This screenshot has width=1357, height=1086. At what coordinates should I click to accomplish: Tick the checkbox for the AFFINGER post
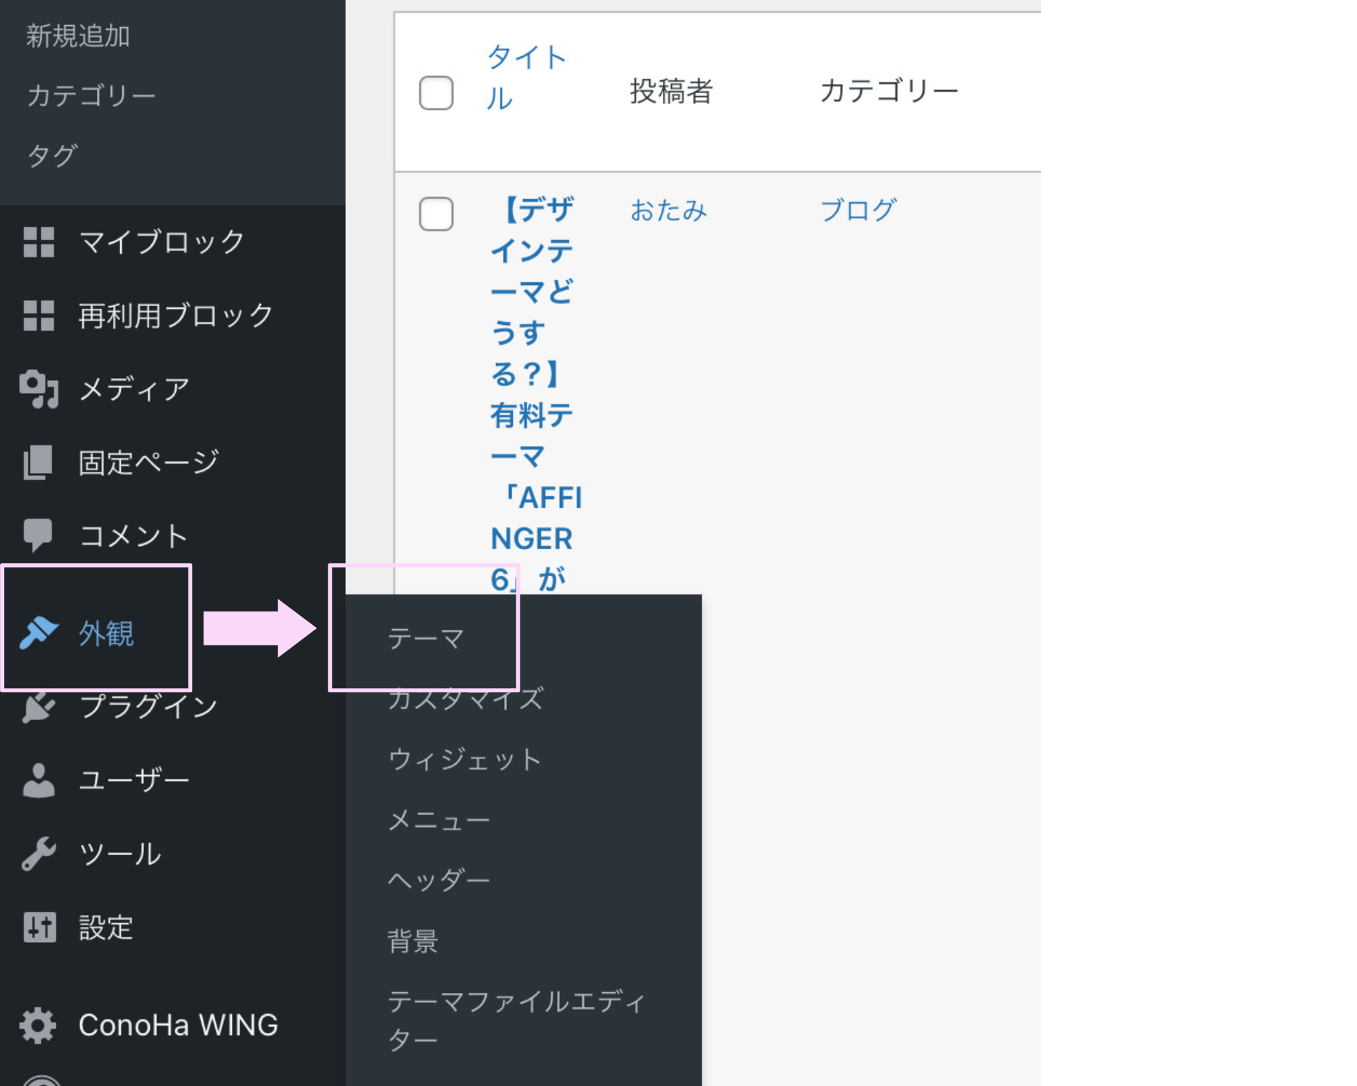pyautogui.click(x=436, y=214)
